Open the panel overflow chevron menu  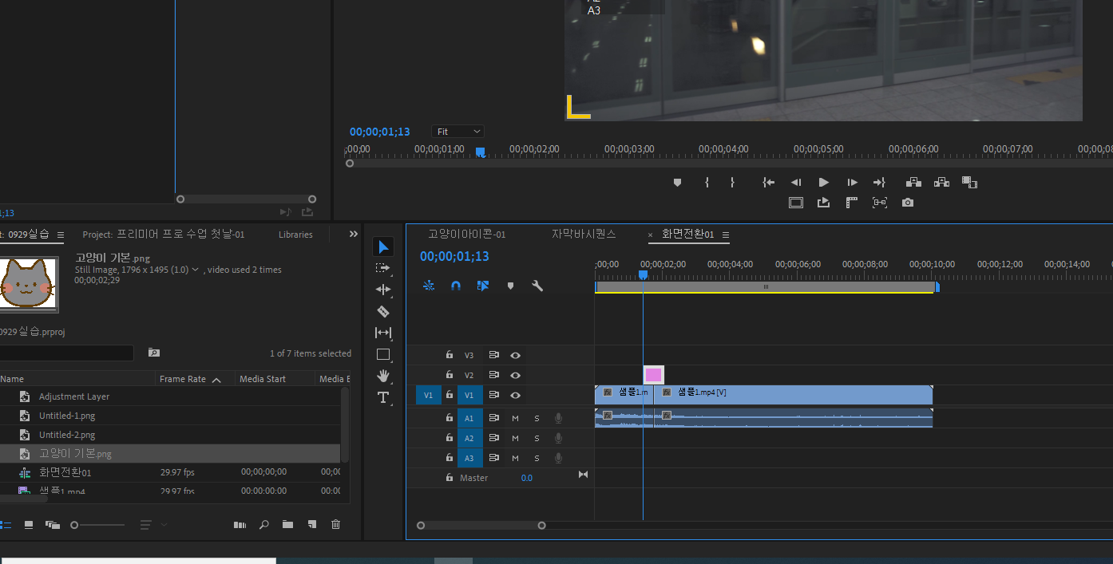[354, 235]
